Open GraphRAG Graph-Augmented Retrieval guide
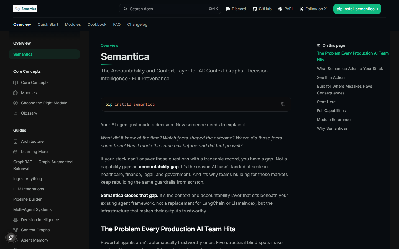Viewport: 399px width, 249px height. click(44, 165)
